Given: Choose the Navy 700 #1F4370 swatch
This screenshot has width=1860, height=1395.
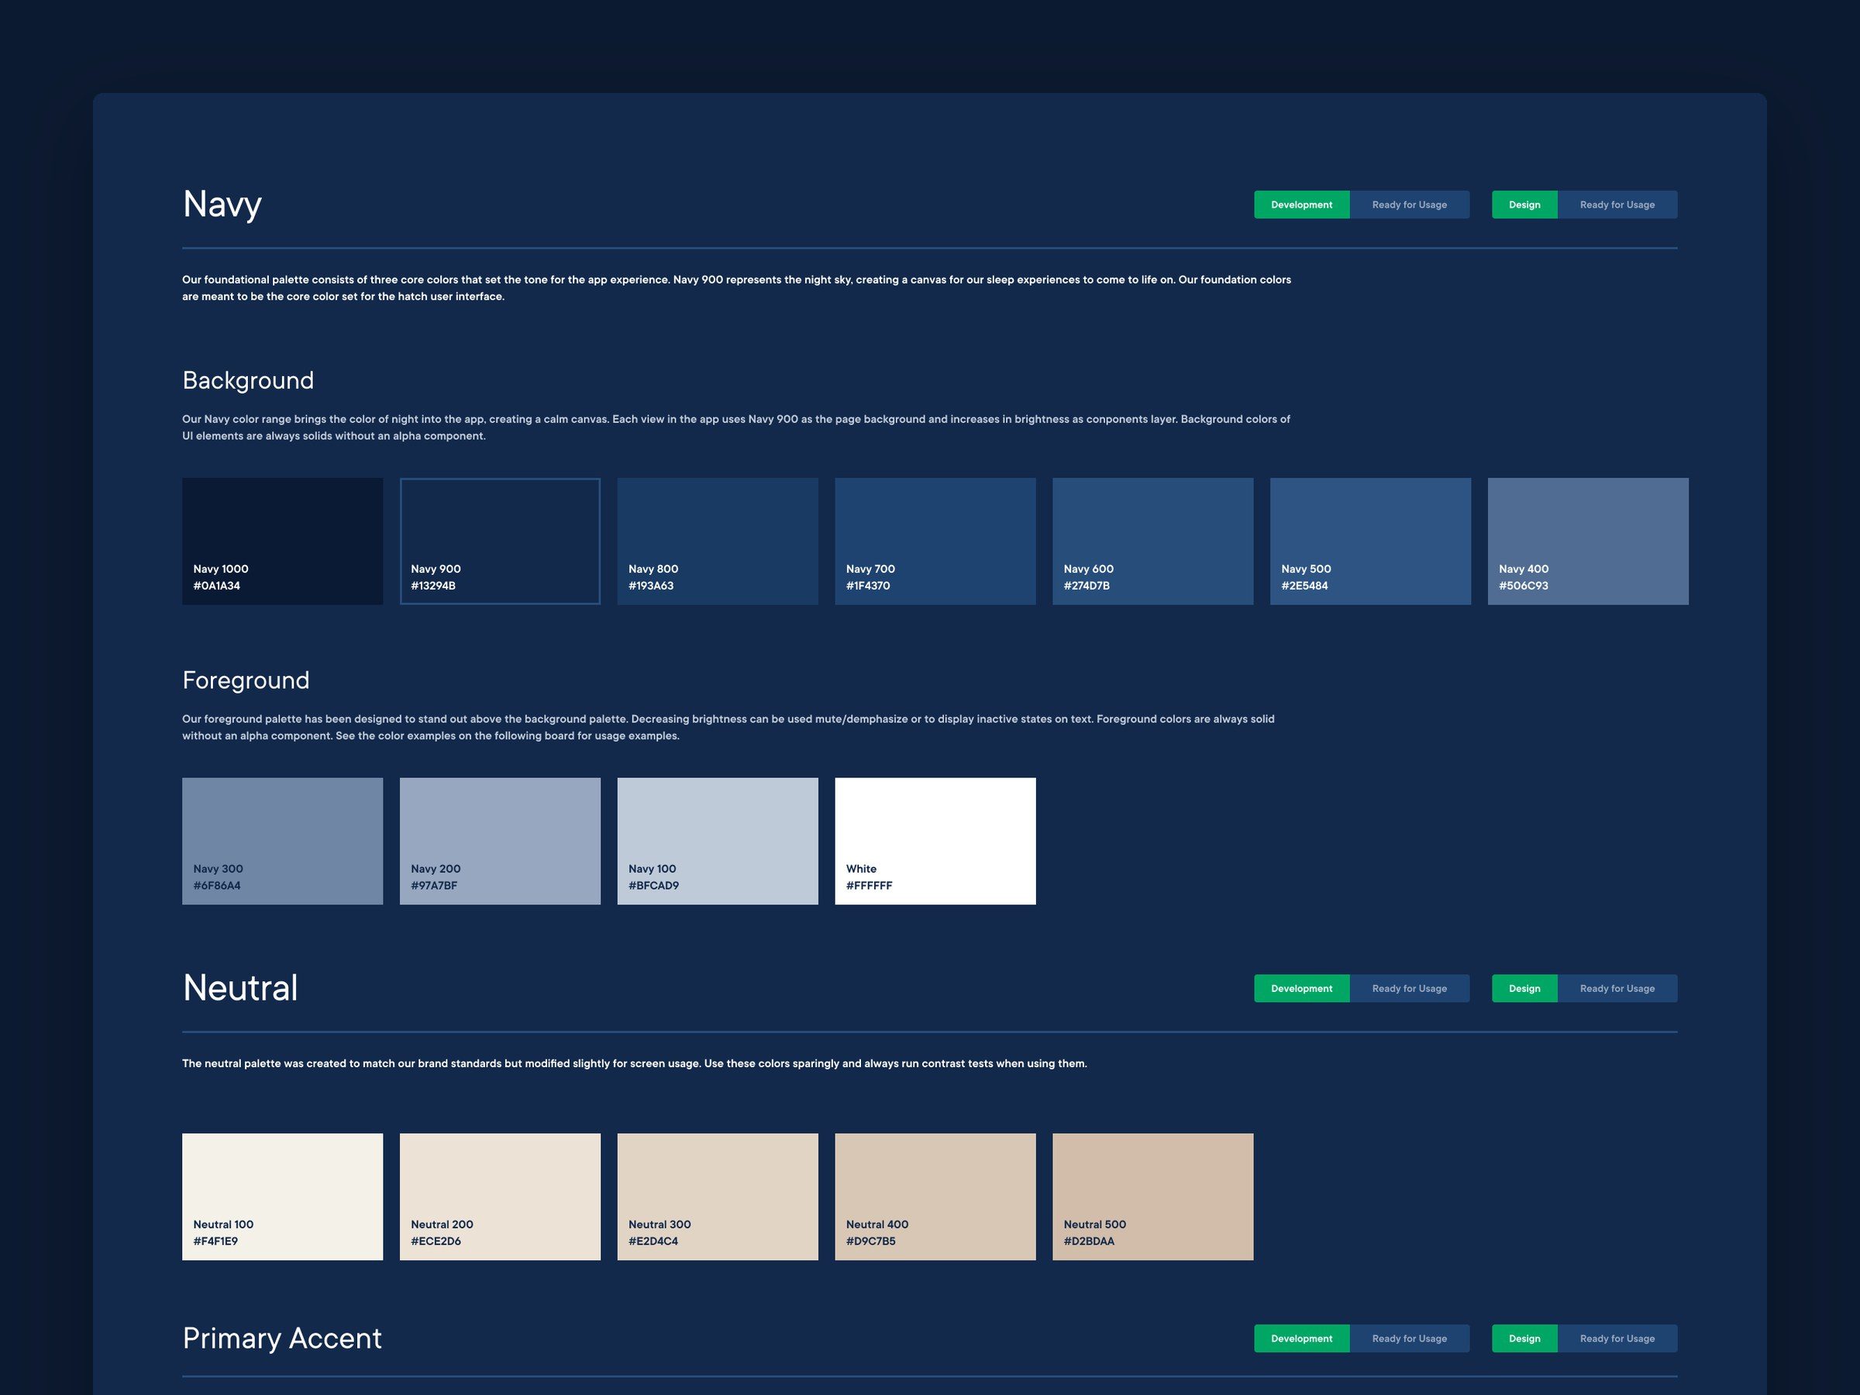Looking at the screenshot, I should [935, 542].
